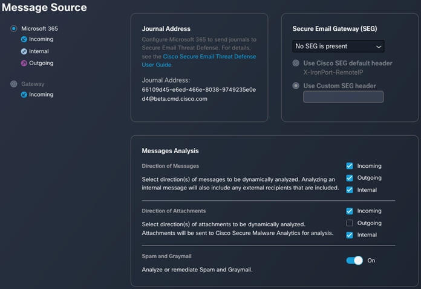Uncheck Incoming under Direction of Attachments
The width and height of the screenshot is (421, 289).
(x=349, y=211)
